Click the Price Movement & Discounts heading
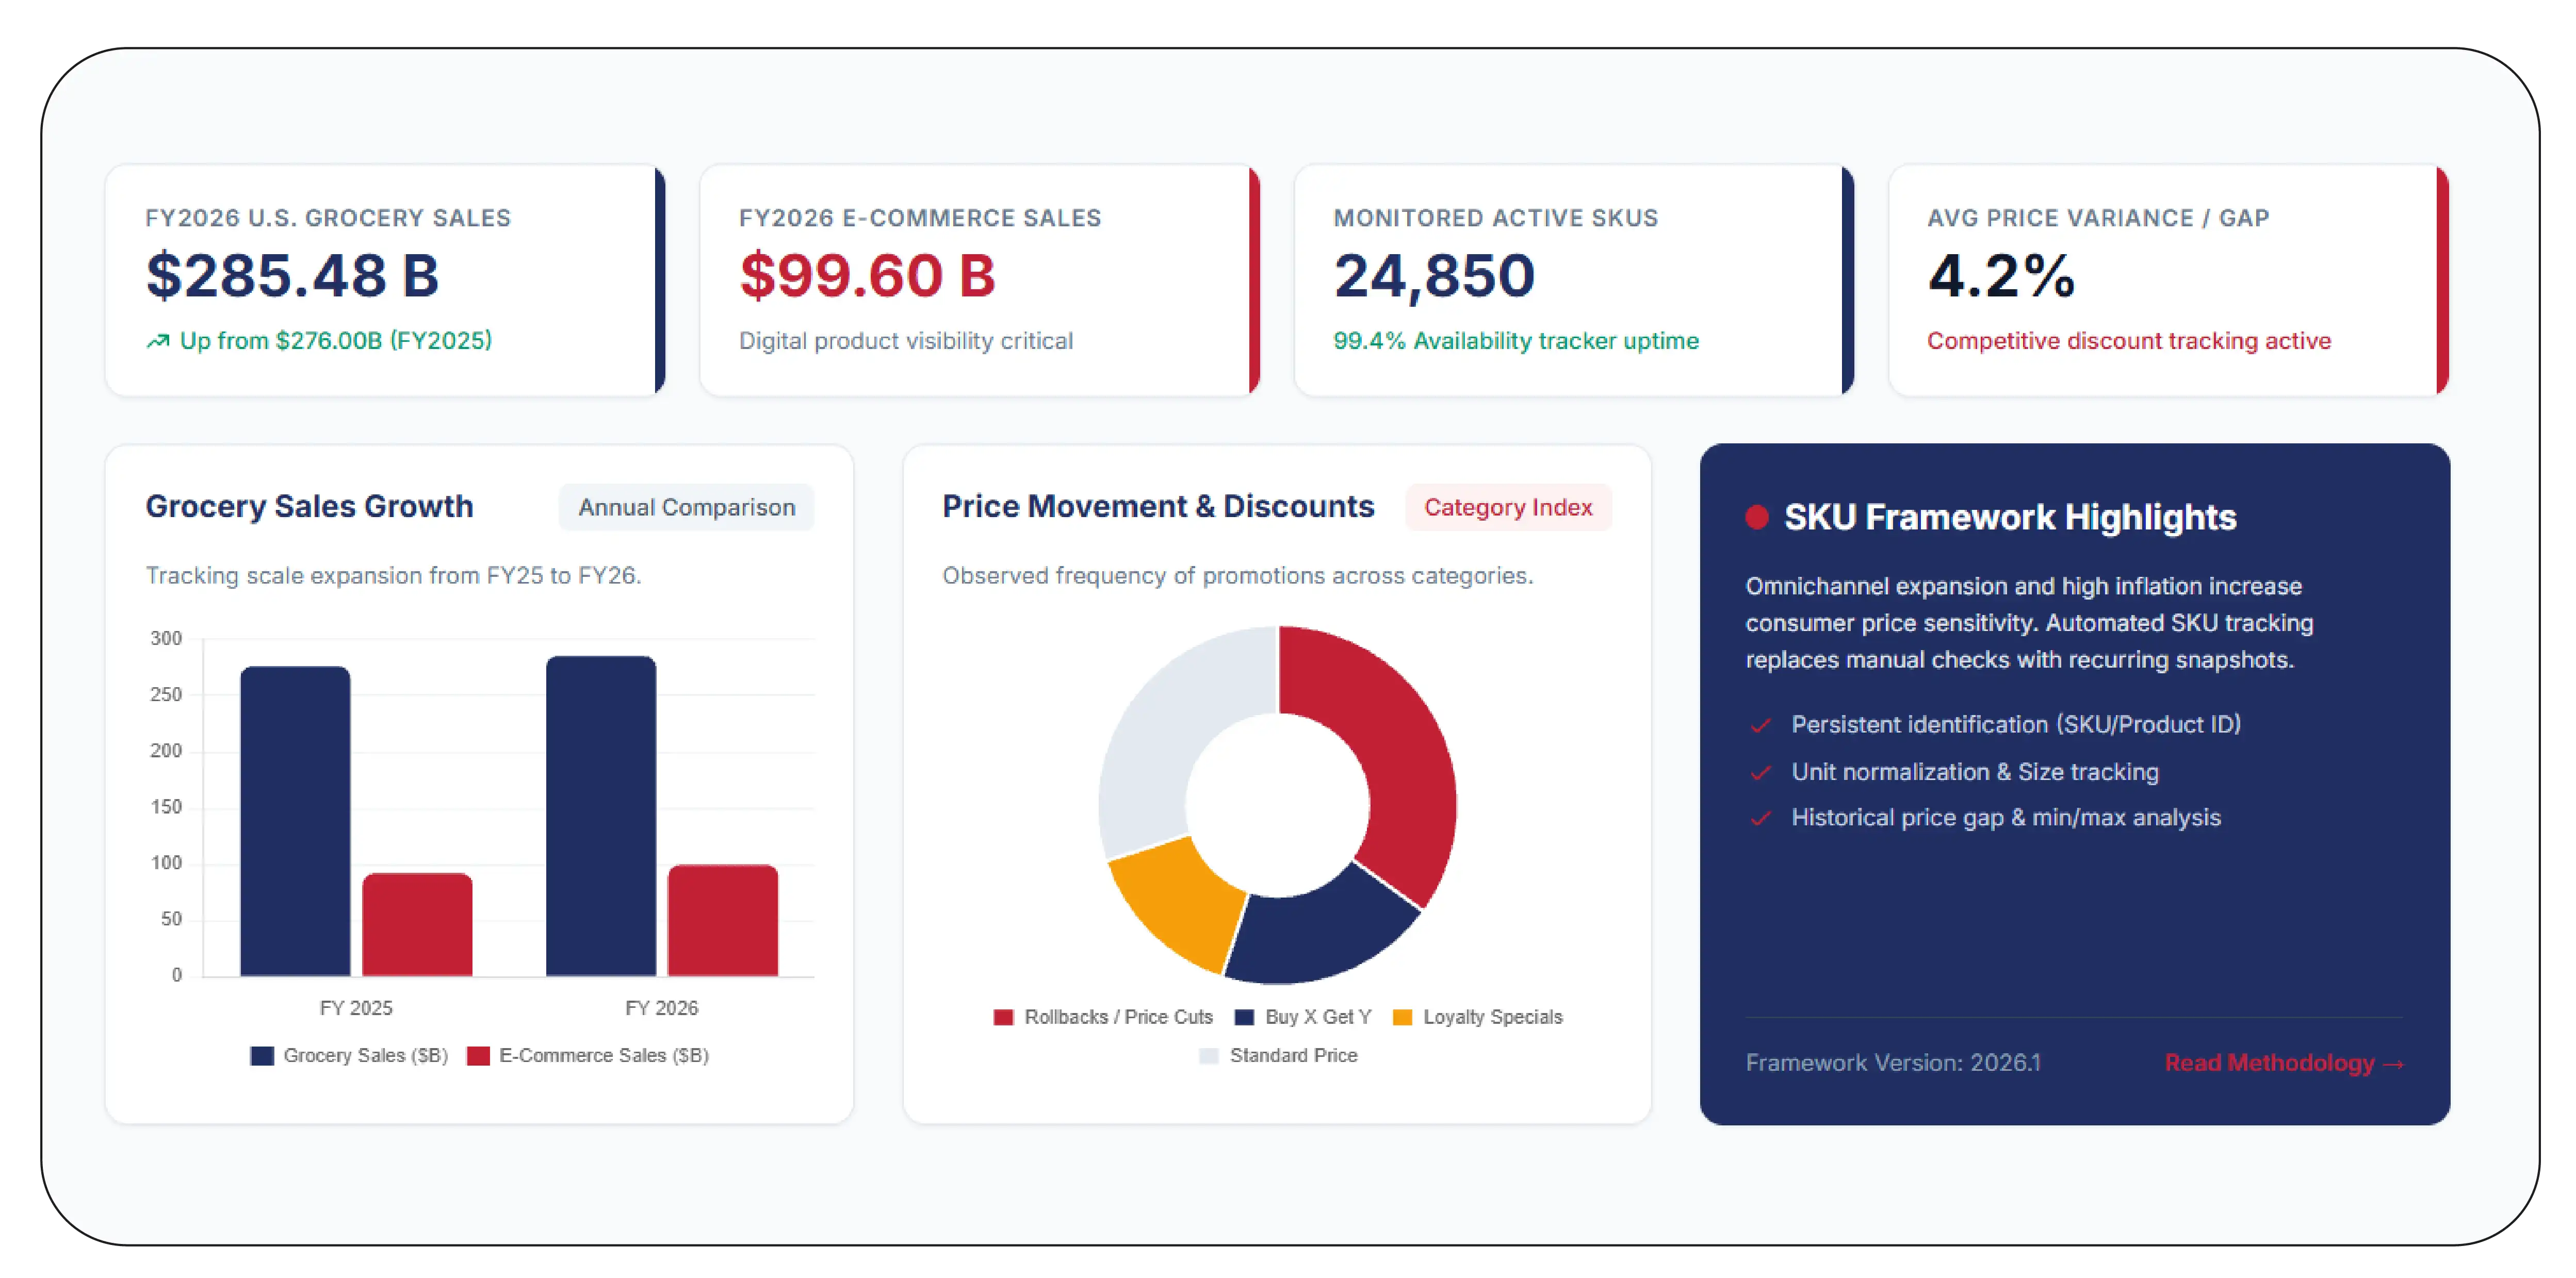This screenshot has width=2576, height=1278. [1158, 507]
